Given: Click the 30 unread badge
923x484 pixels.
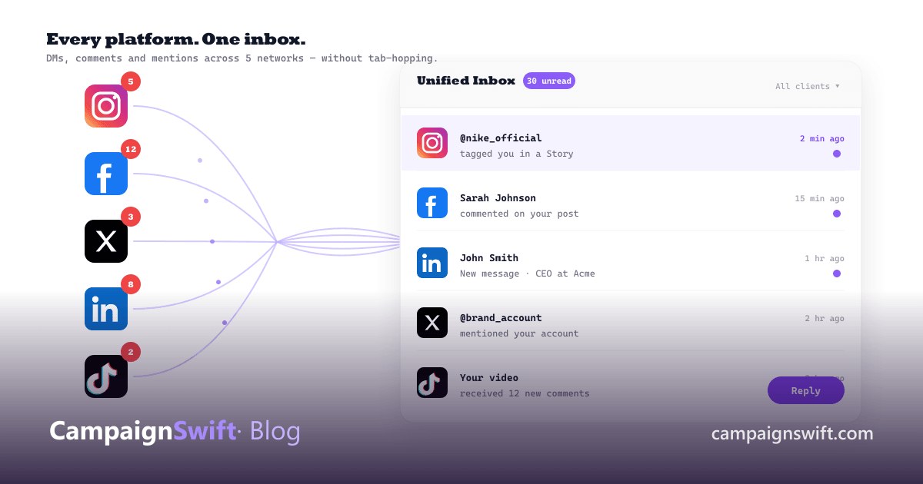Looking at the screenshot, I should [x=549, y=81].
